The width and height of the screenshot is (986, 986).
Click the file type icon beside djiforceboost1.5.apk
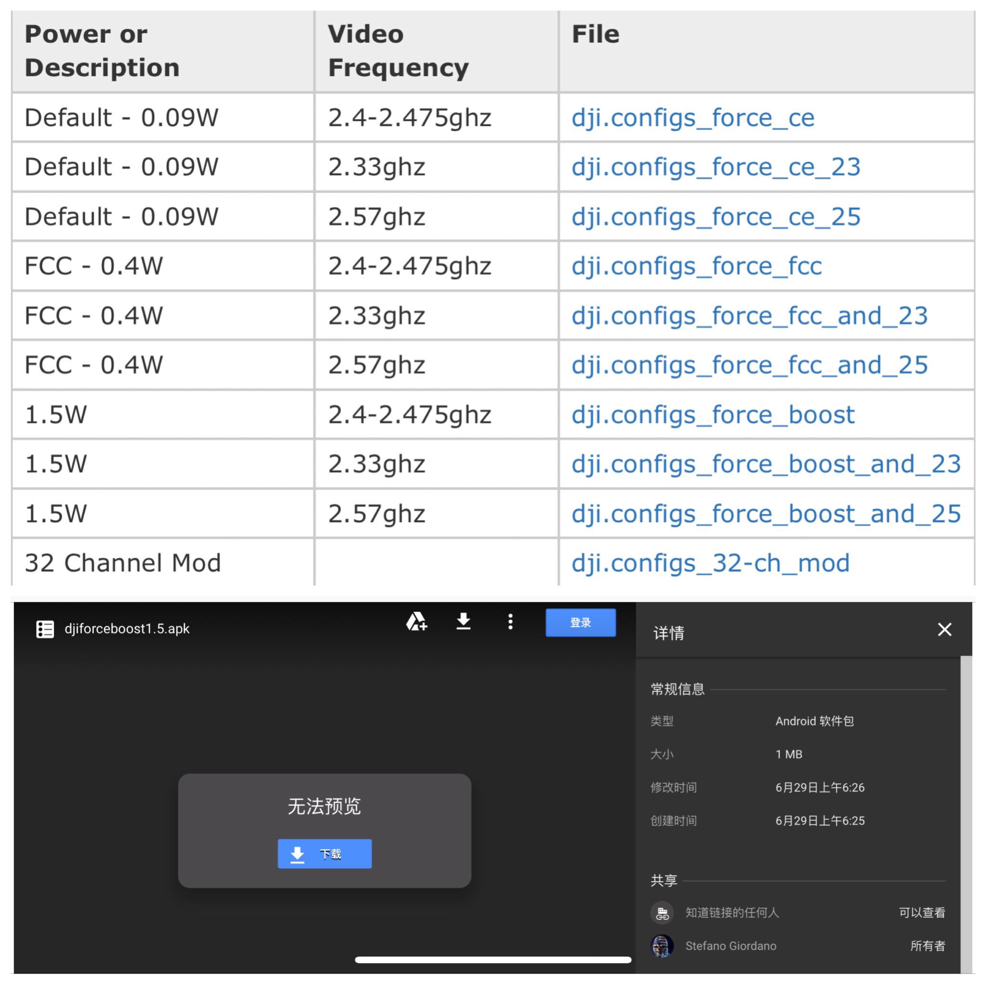coord(45,629)
